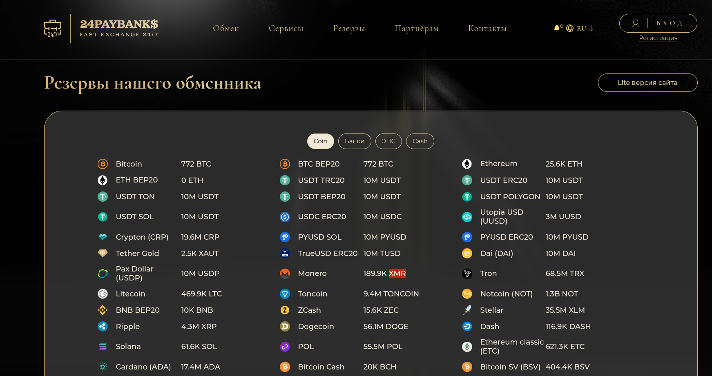Click the 24PAYBANK$ Fast Exchange logo text
This screenshot has height=376, width=712.
(119, 28)
